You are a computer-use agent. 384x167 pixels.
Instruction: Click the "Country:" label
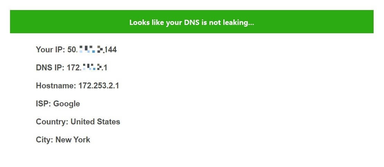tap(52, 122)
